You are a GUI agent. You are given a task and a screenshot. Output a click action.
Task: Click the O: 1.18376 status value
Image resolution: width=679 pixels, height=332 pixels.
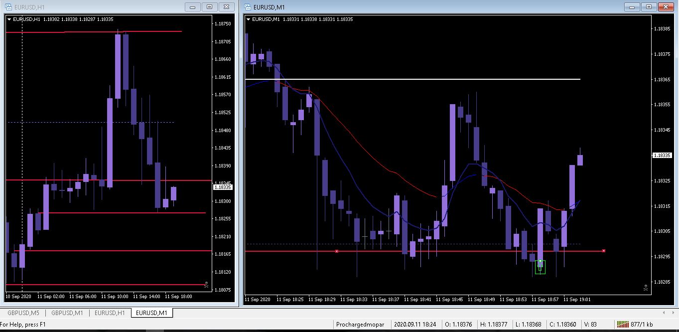(458, 325)
